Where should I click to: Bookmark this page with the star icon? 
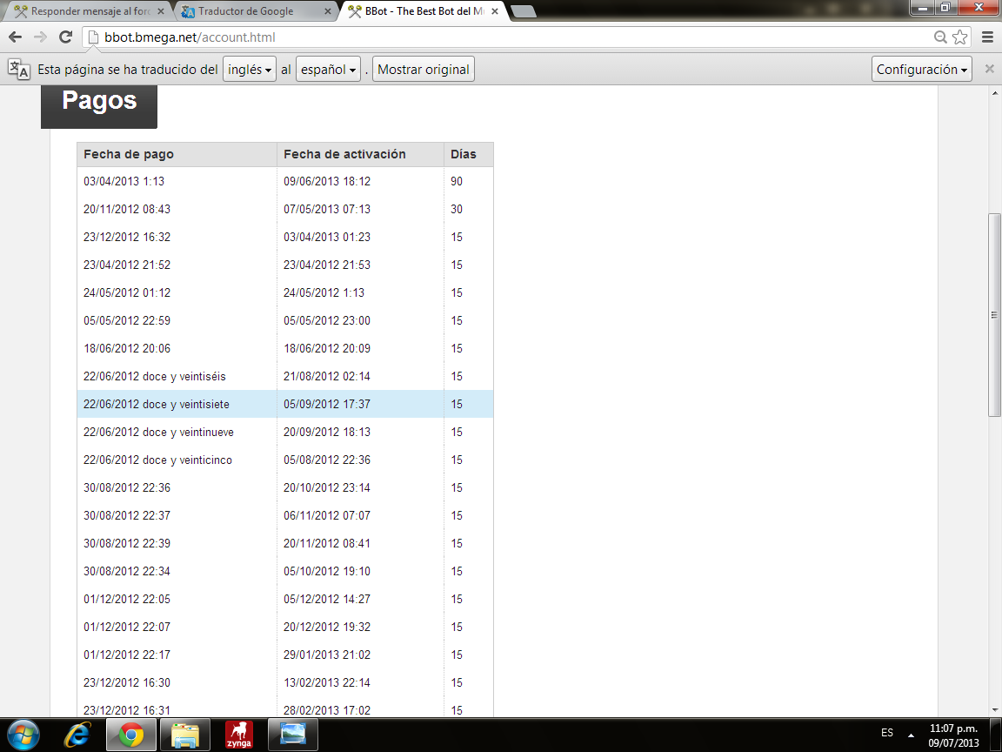959,37
